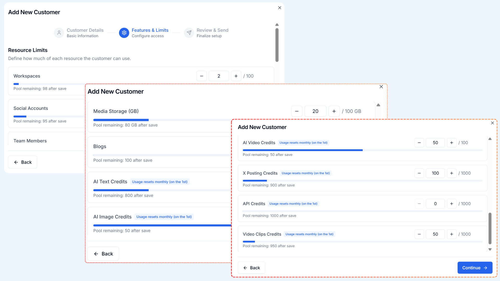Decrease Video Clips Credits with minus icon
The width and height of the screenshot is (500, 281).
[419, 234]
